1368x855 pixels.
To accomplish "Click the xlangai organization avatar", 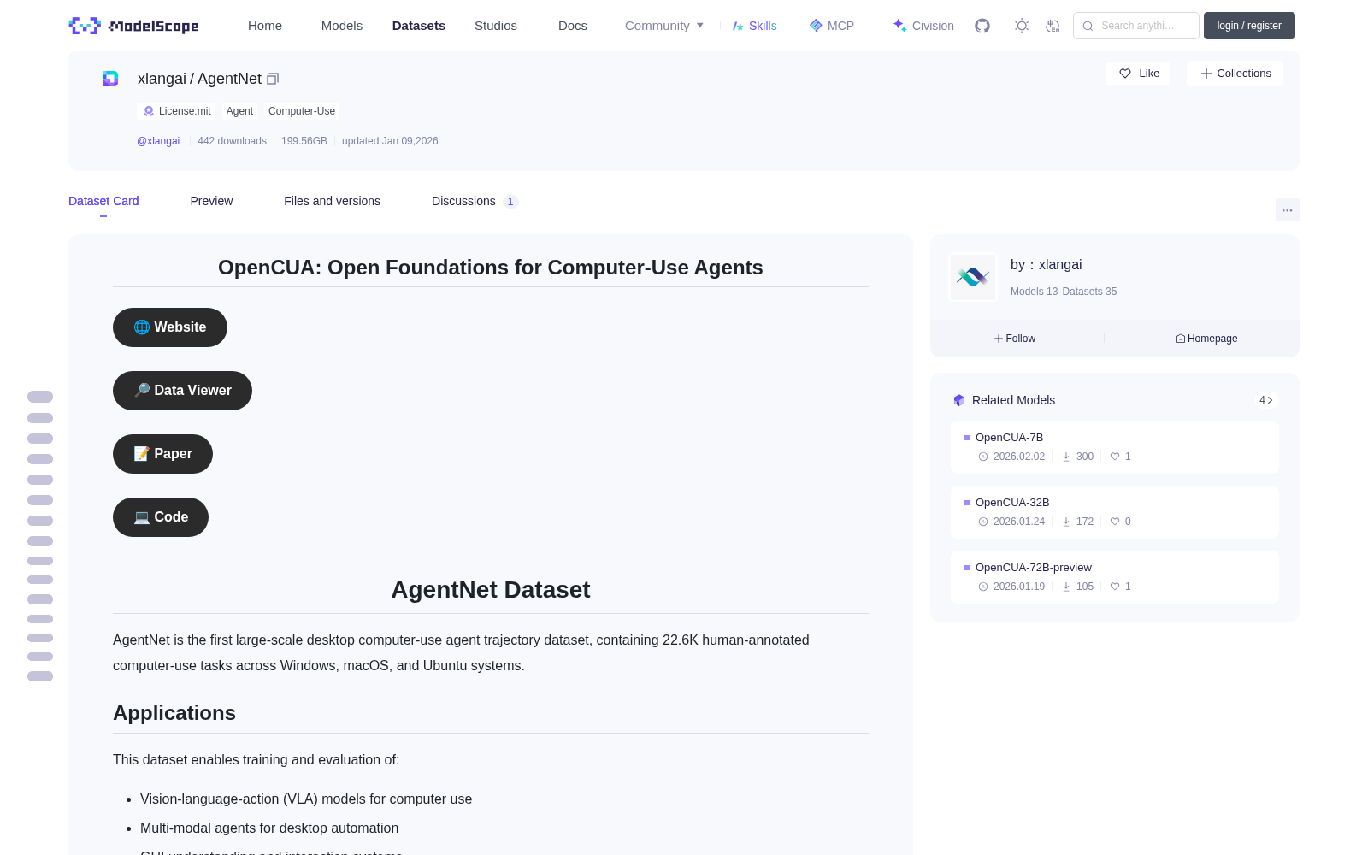I will coord(973,277).
